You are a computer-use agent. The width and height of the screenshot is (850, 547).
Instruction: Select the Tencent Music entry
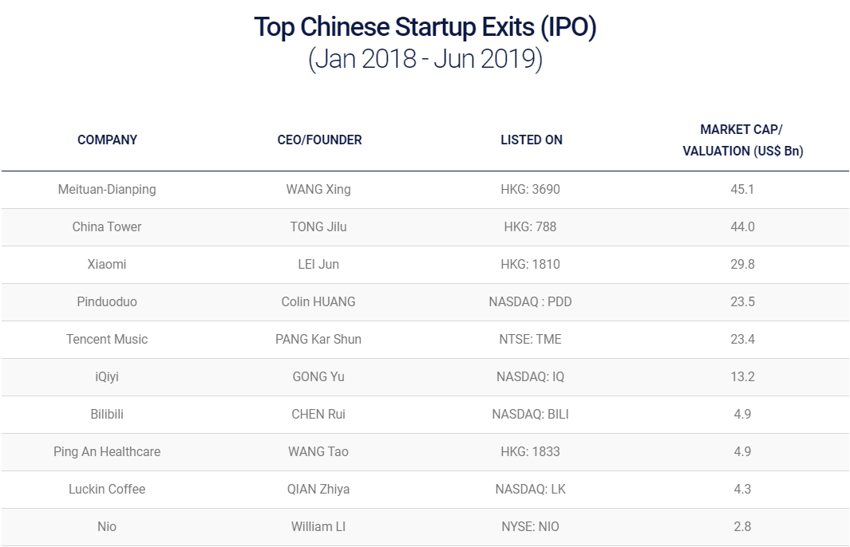coord(107,339)
